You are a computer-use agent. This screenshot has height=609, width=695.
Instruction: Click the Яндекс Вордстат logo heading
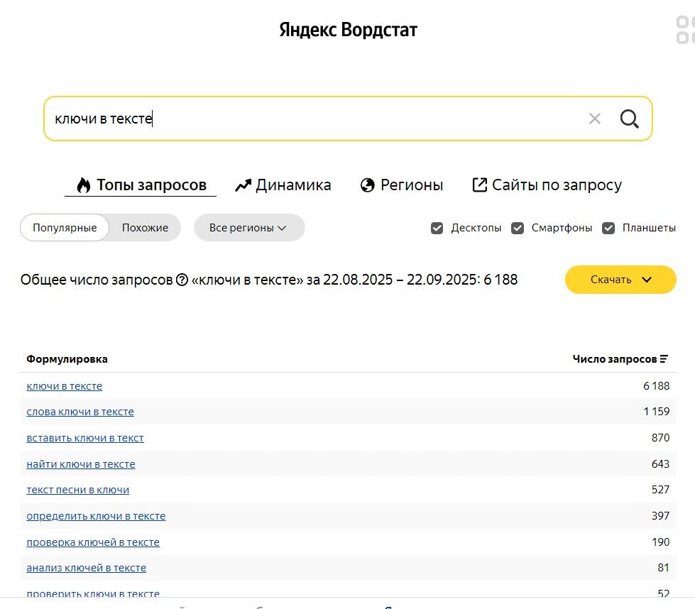click(x=348, y=30)
